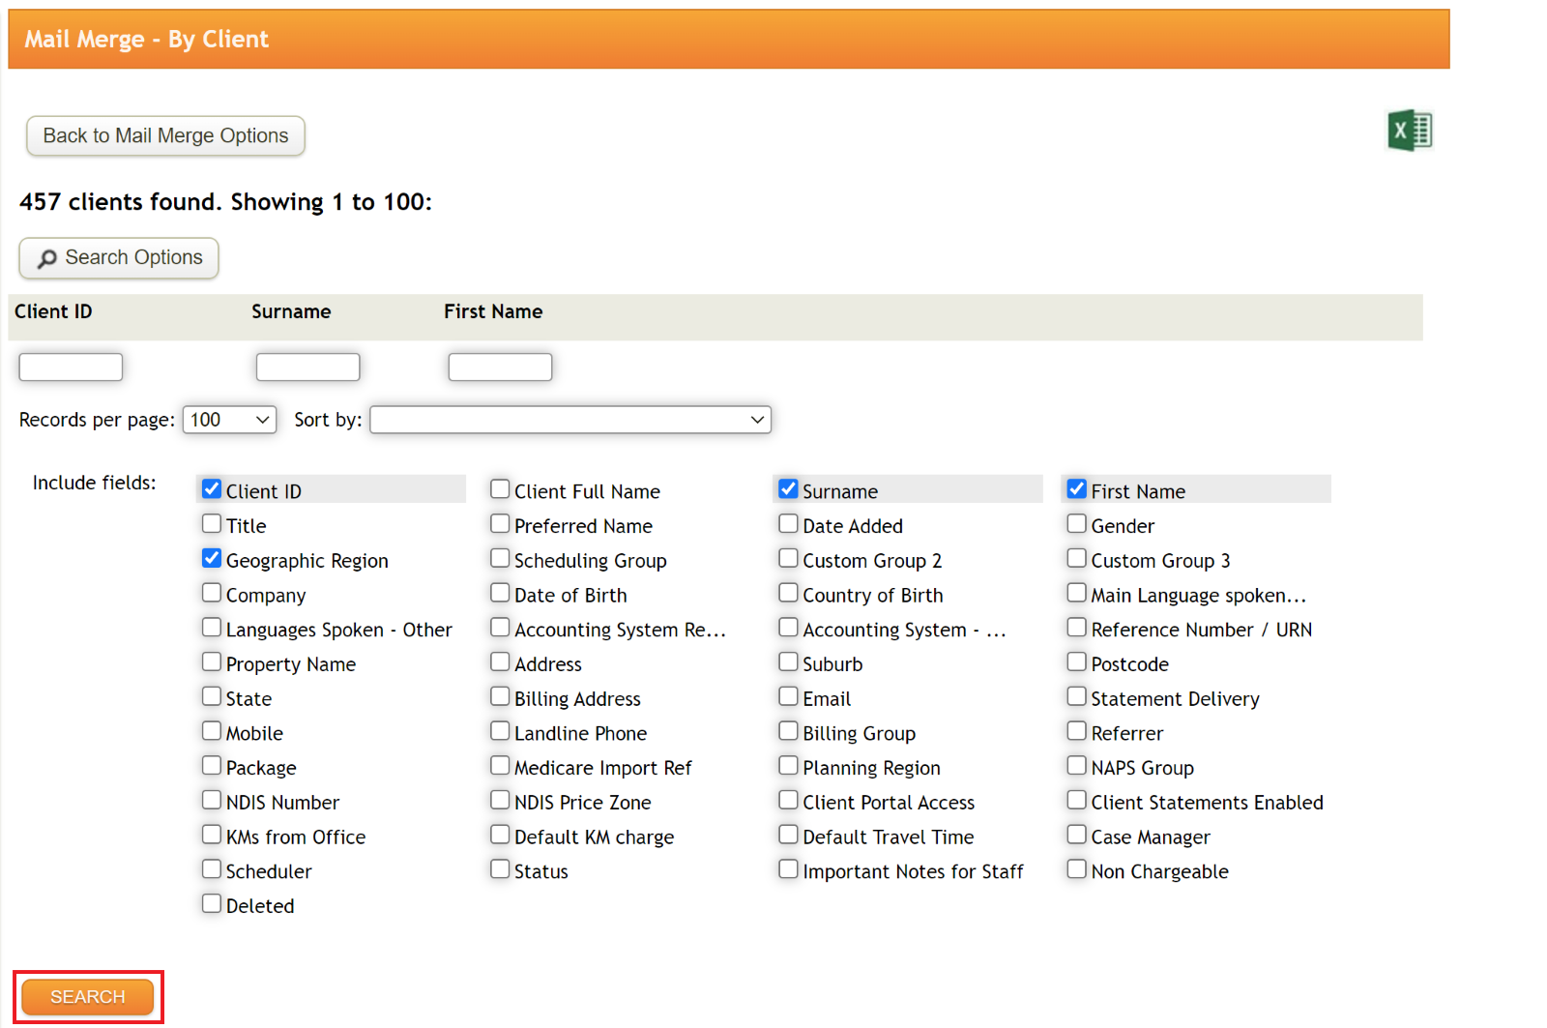Check the Billing Address field
The width and height of the screenshot is (1547, 1028).
500,695
